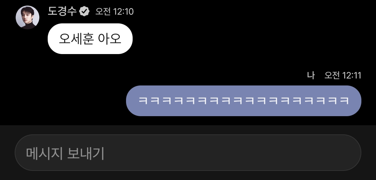Click the 메시지 보내기 placeholder text
The width and height of the screenshot is (376, 180).
click(65, 153)
